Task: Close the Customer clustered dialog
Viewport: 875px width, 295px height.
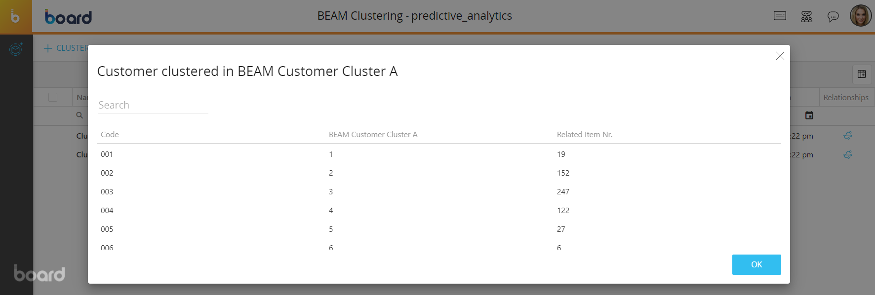Action: 780,56
